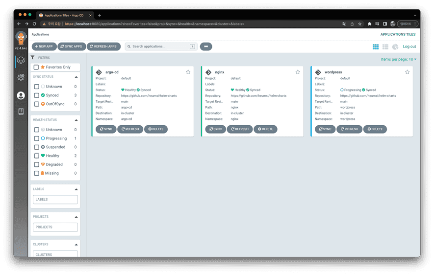Open a new browser tab
Screen dimensions: 434x275
click(100, 15)
